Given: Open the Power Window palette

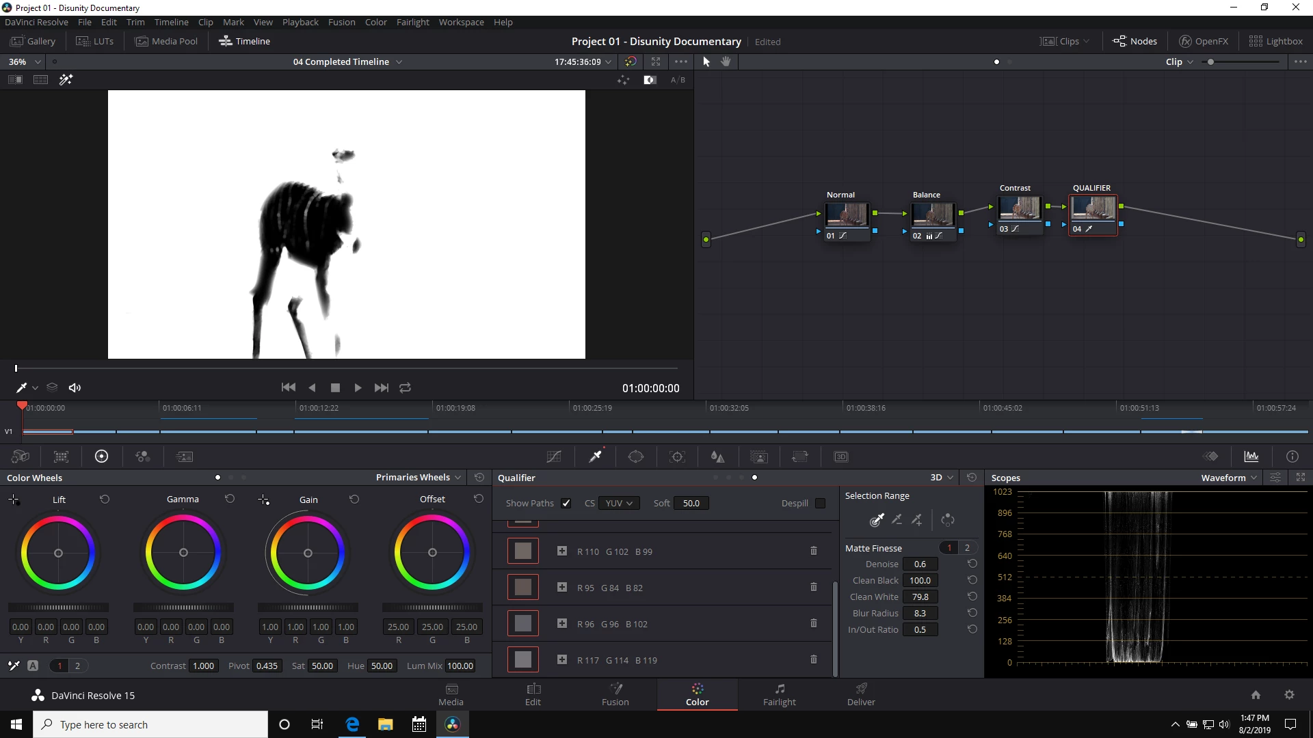Looking at the screenshot, I should point(636,456).
